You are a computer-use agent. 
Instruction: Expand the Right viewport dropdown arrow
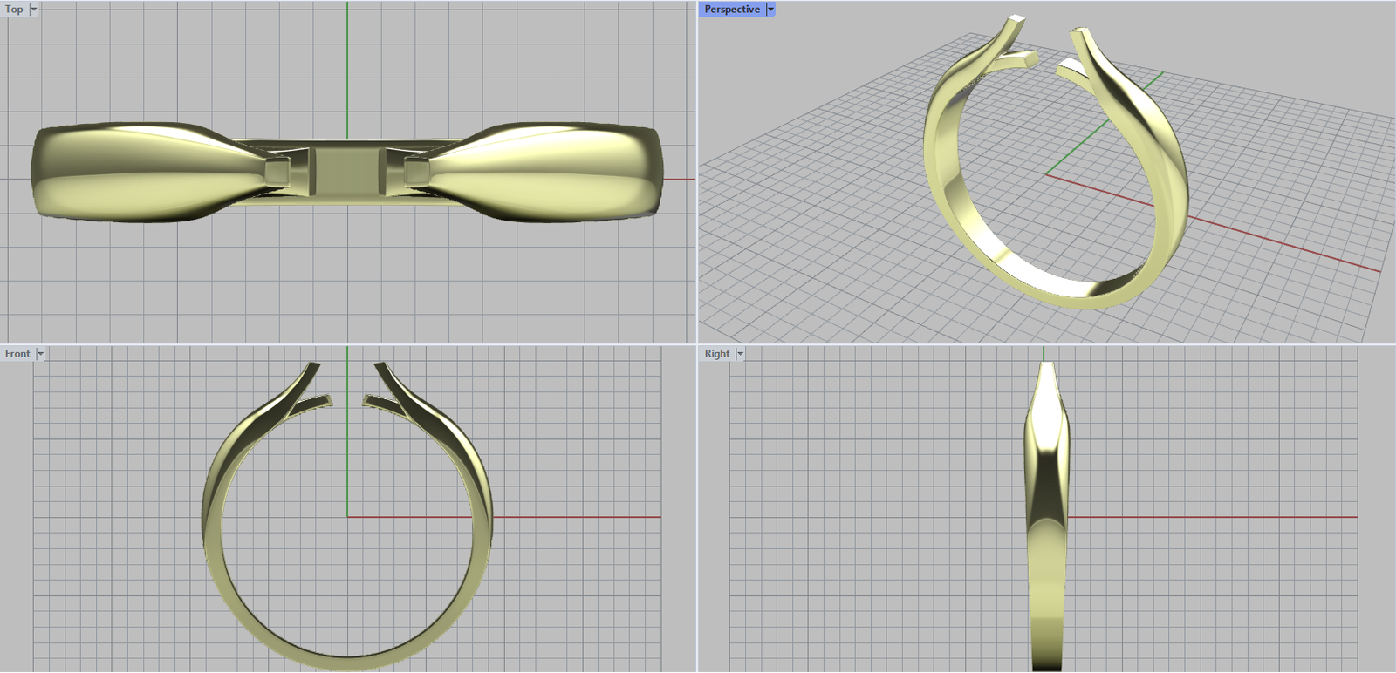pyautogui.click(x=740, y=354)
